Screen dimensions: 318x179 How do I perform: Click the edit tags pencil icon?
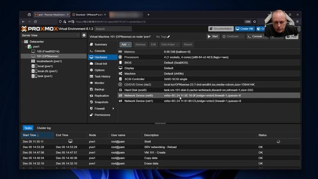(x=169, y=37)
